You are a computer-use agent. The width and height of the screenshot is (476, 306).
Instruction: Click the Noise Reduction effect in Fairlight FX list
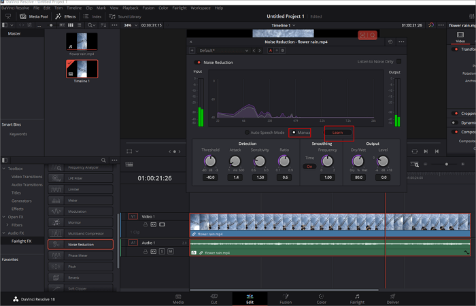coord(80,244)
